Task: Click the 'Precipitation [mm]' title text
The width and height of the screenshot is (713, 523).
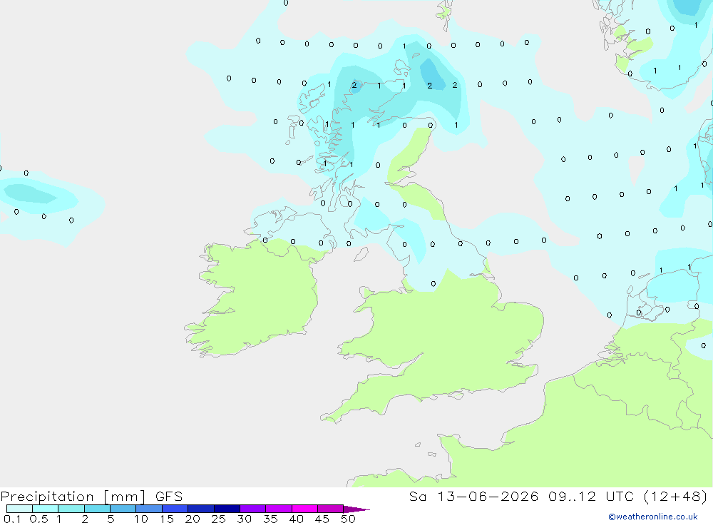Action: (x=73, y=497)
